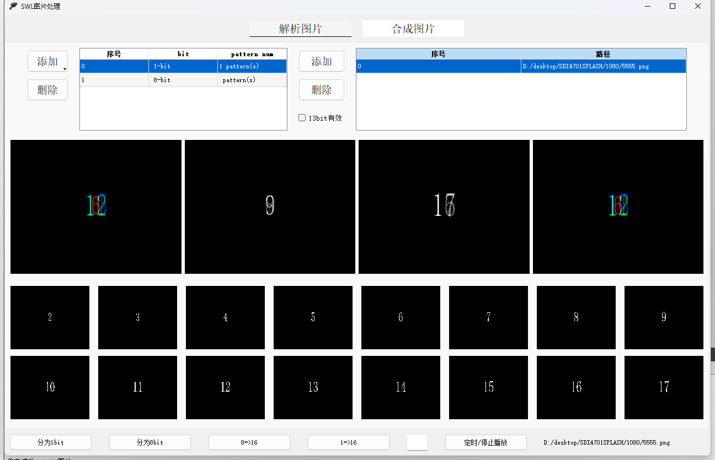The height and width of the screenshot is (460, 715).
Task: Select small thumbnail number 4
Action: click(225, 317)
